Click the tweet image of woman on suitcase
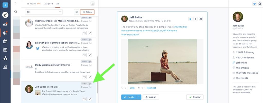 tap(162, 61)
